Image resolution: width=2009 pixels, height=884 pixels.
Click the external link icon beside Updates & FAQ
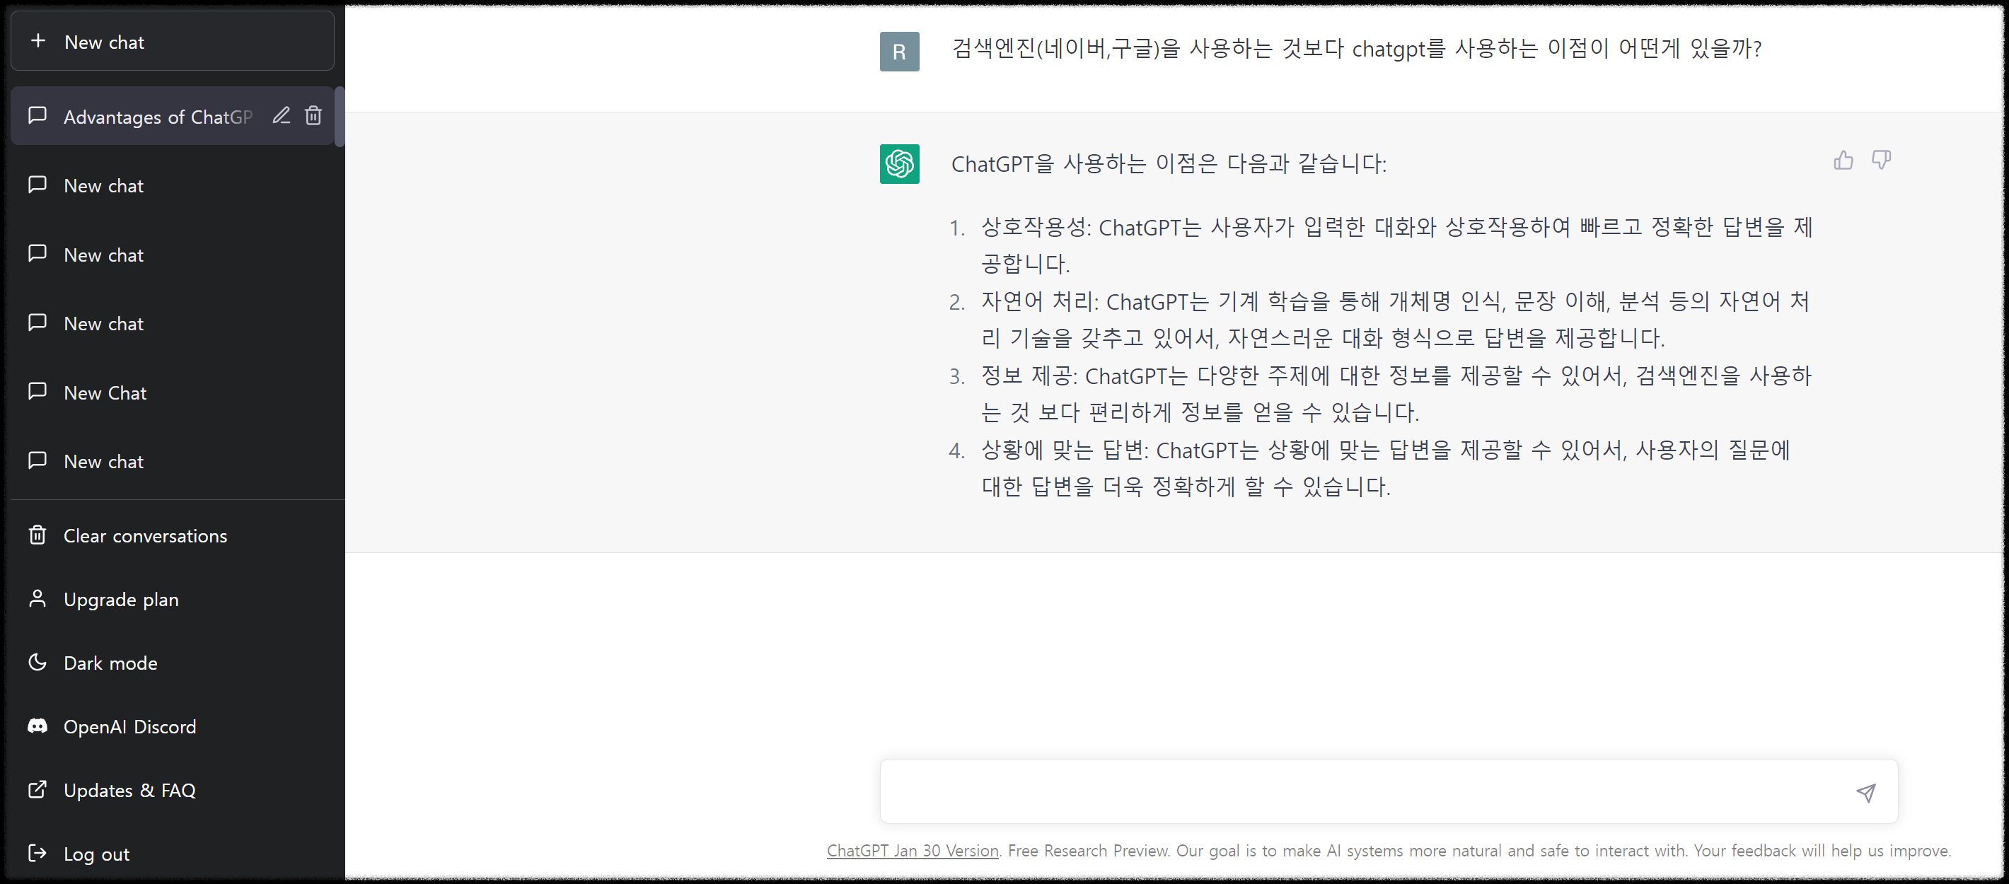tap(37, 790)
